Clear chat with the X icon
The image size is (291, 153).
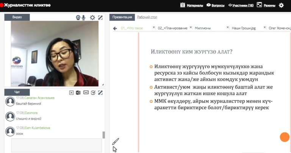(x=72, y=92)
